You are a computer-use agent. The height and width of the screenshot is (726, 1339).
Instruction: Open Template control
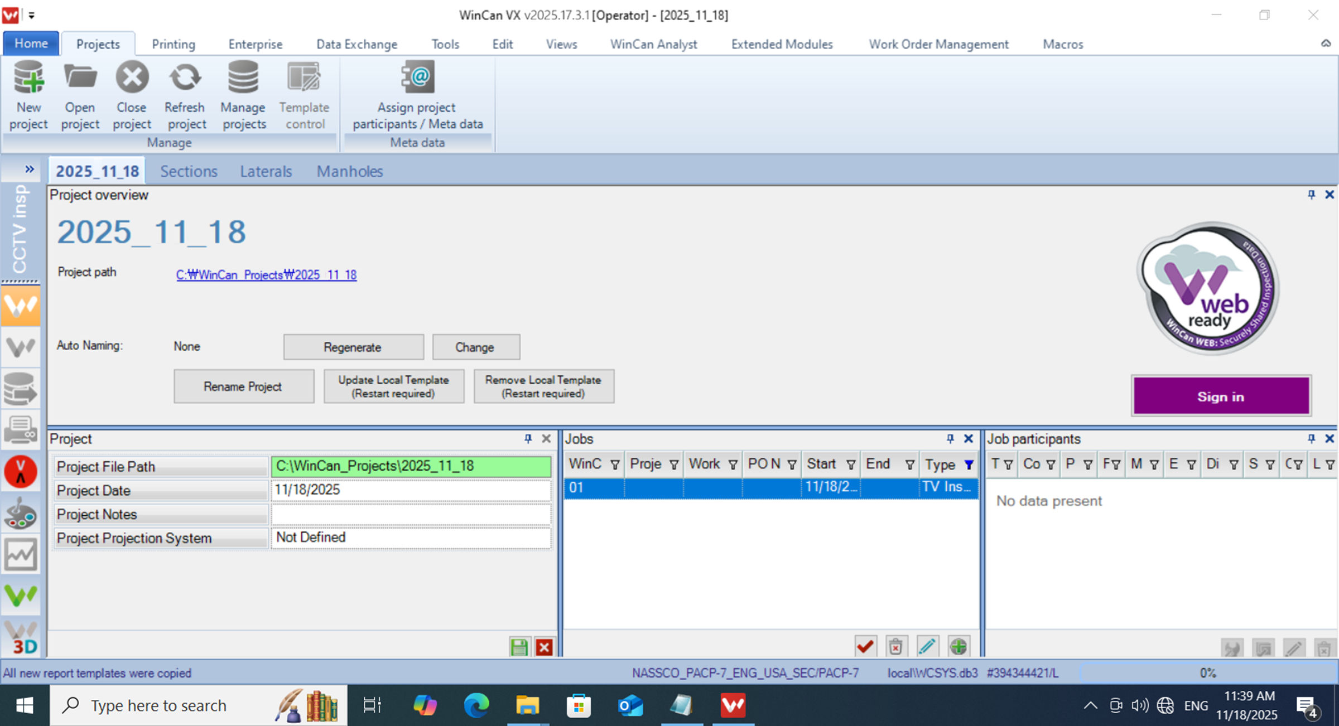304,95
